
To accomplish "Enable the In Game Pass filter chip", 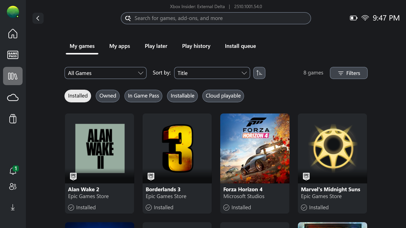I will pyautogui.click(x=144, y=96).
